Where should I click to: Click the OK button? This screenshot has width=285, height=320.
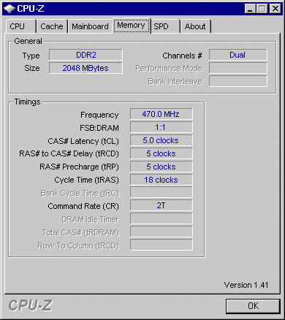click(x=253, y=306)
